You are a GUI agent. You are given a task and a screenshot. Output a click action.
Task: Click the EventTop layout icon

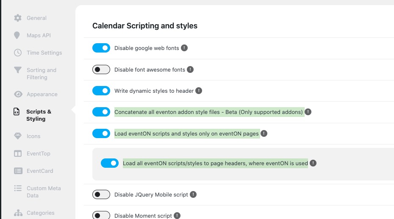coord(18,153)
